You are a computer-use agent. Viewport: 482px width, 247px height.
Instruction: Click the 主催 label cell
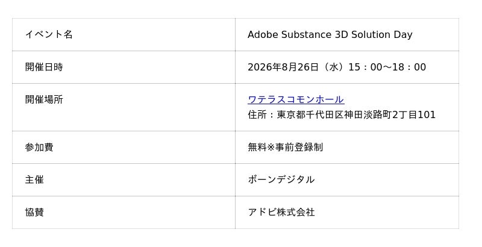pyautogui.click(x=124, y=180)
